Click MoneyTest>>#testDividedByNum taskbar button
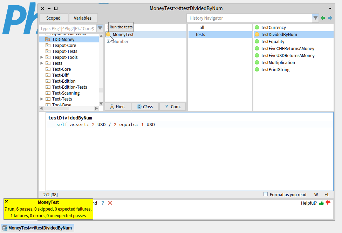This screenshot has height=233, width=342. 38,228
